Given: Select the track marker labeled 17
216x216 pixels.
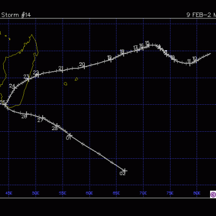Looking at the screenshot, I should click(137, 50).
